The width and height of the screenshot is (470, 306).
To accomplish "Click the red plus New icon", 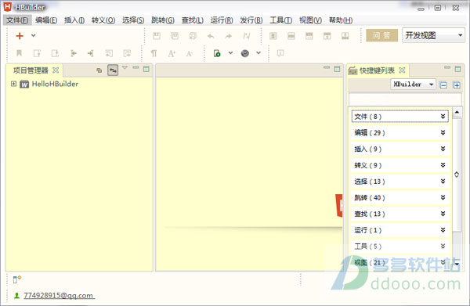I will click(20, 36).
